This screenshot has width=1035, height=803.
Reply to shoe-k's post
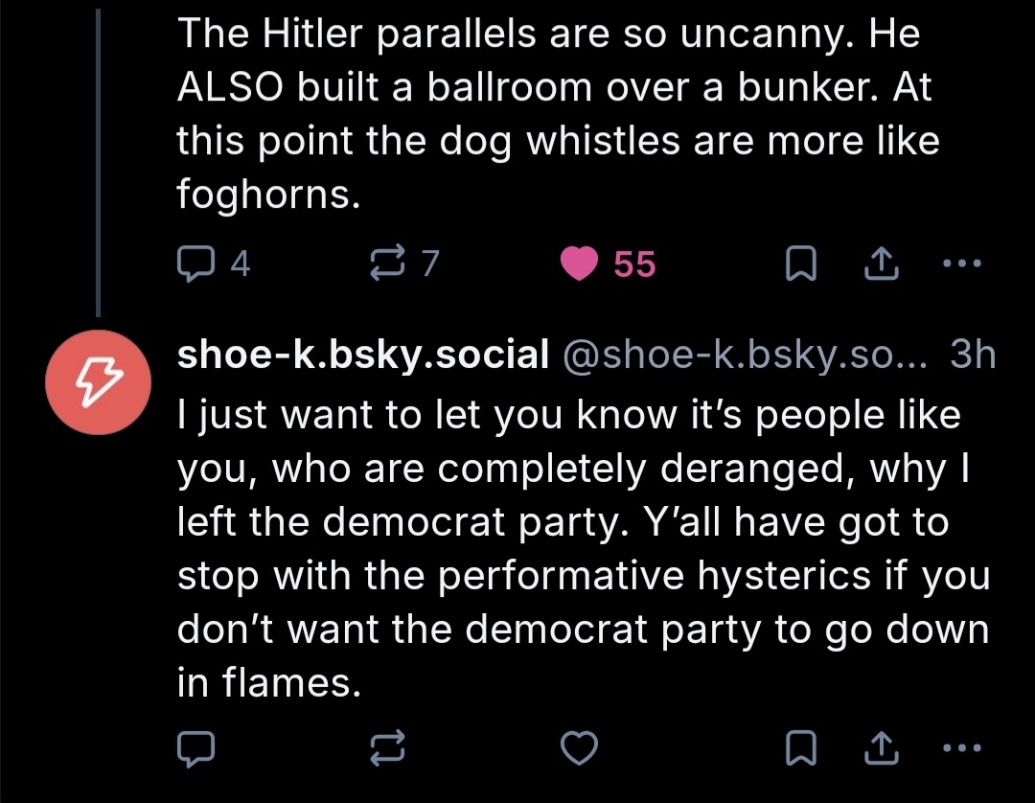click(x=195, y=748)
